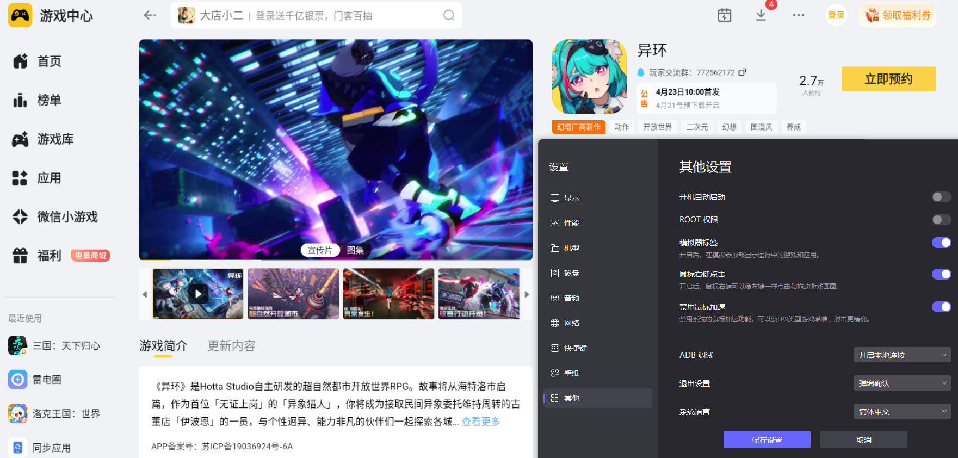Click the 电量商城 badge

pos(91,256)
